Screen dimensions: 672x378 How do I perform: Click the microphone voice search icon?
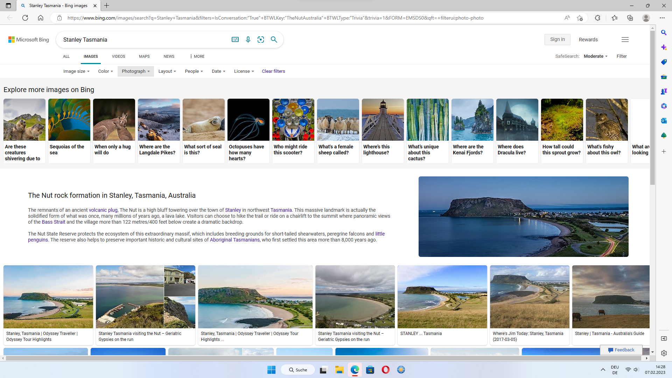248,40
